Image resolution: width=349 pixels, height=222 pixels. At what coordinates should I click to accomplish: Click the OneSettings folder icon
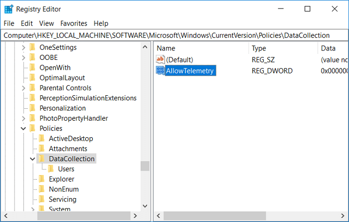click(33, 47)
